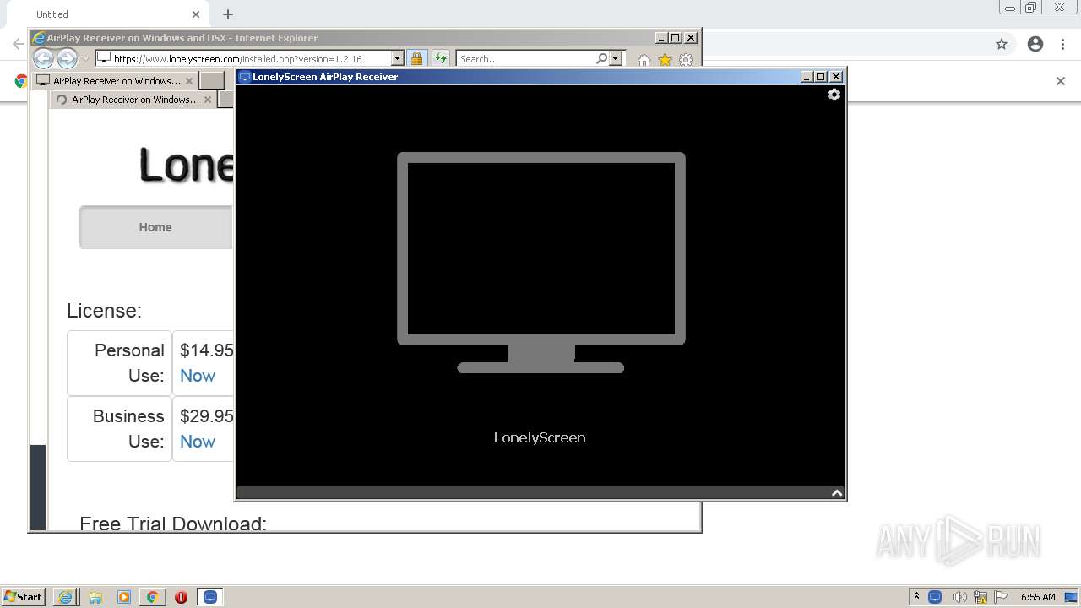Open IE Tools gear menu
1081x608 pixels.
tap(686, 60)
